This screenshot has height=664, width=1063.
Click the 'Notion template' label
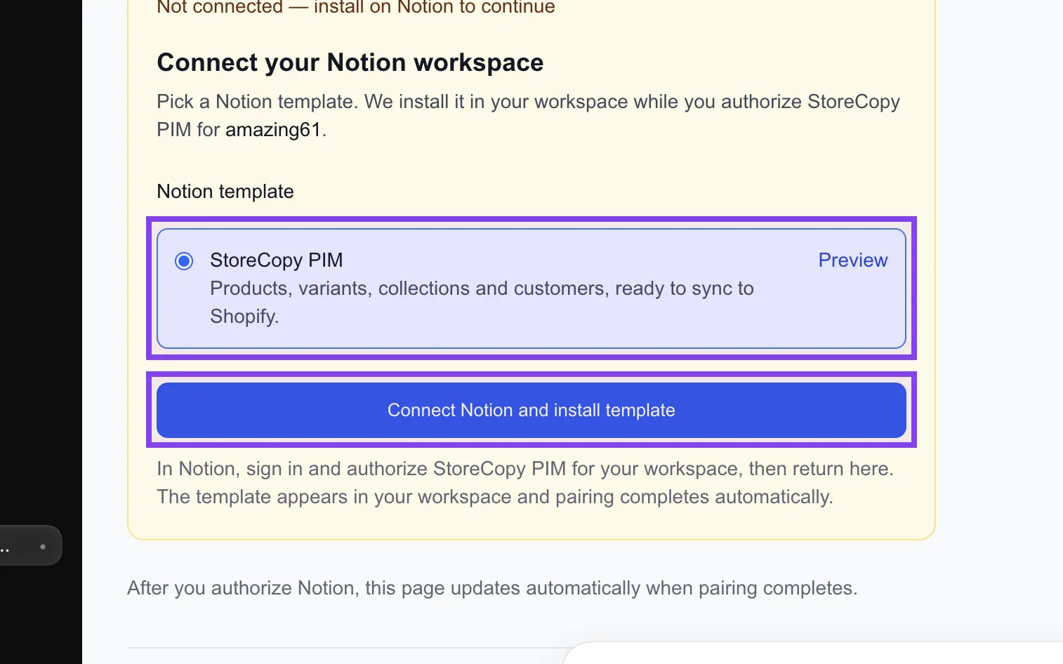[225, 192]
